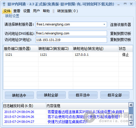Open the 用户 menu
The height and width of the screenshot is (128, 136).
(x=36, y=11)
